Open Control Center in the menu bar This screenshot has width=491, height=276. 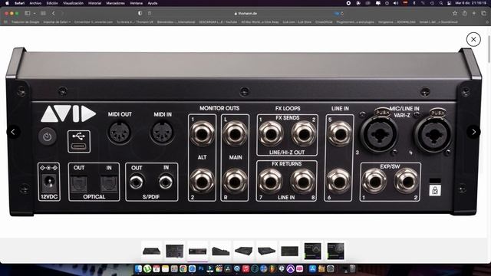pos(450,3)
